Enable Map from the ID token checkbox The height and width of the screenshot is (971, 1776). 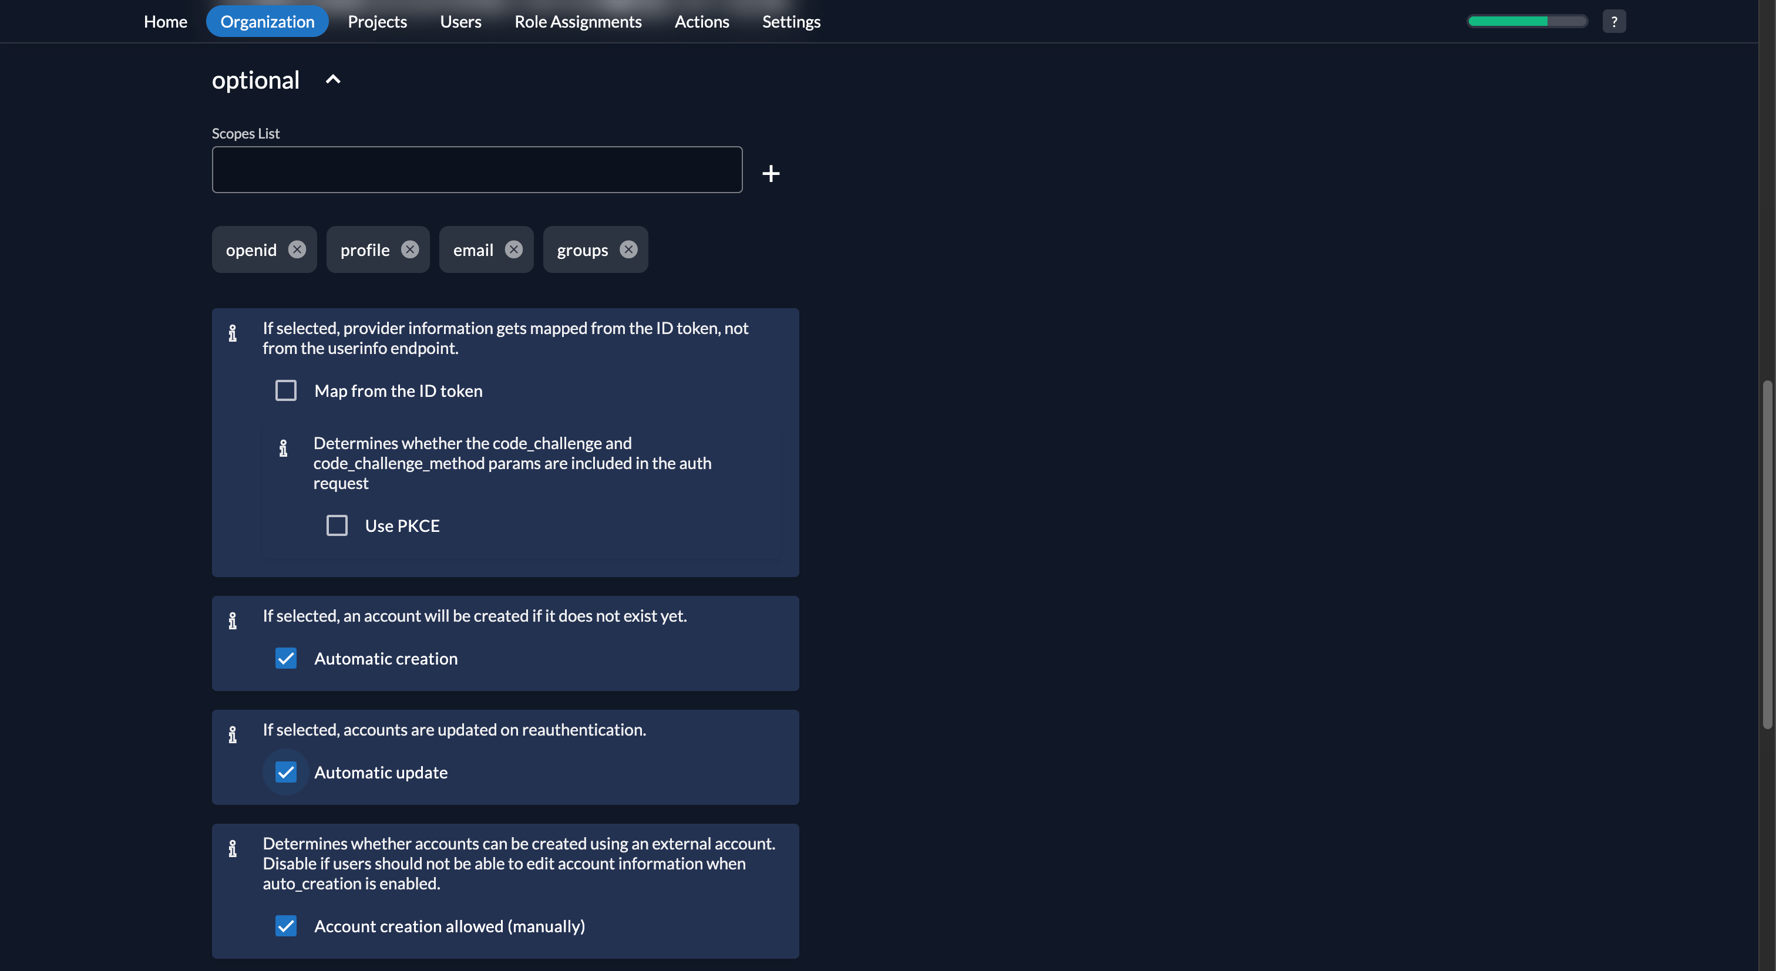286,391
